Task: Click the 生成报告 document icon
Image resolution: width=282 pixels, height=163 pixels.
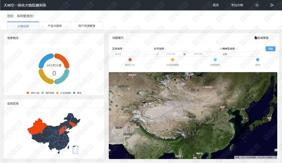Action: tap(256, 38)
